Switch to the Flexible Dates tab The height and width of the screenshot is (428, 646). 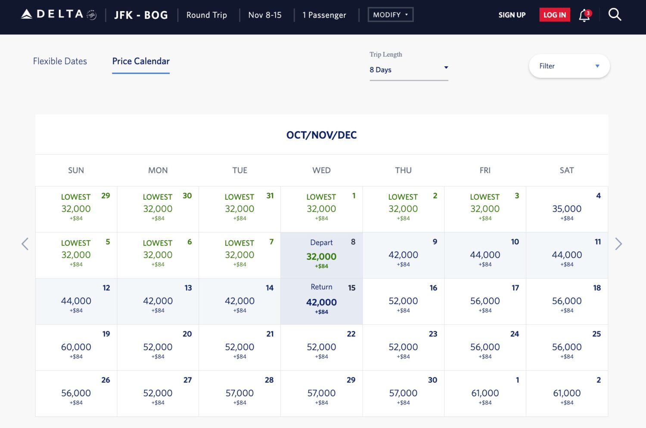[x=59, y=61]
